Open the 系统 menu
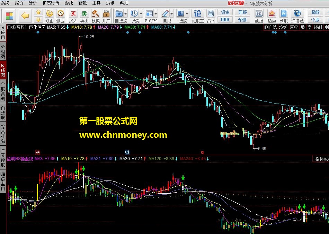 (5, 3)
